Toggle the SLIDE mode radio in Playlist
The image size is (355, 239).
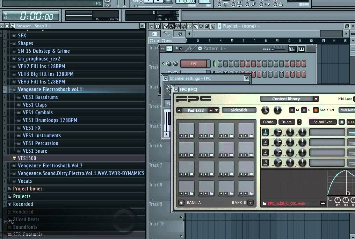[163, 41]
